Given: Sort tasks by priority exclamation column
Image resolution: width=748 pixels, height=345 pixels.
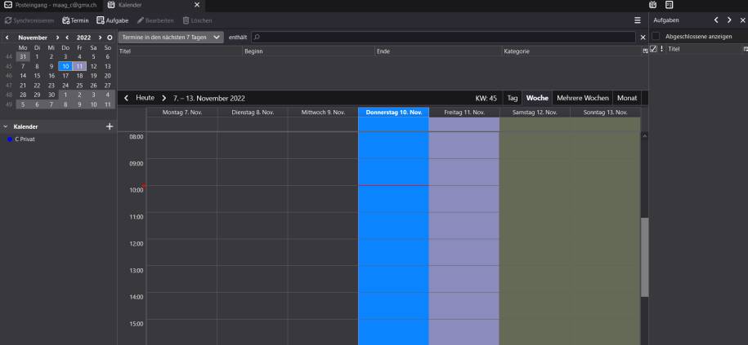Looking at the screenshot, I should point(661,49).
